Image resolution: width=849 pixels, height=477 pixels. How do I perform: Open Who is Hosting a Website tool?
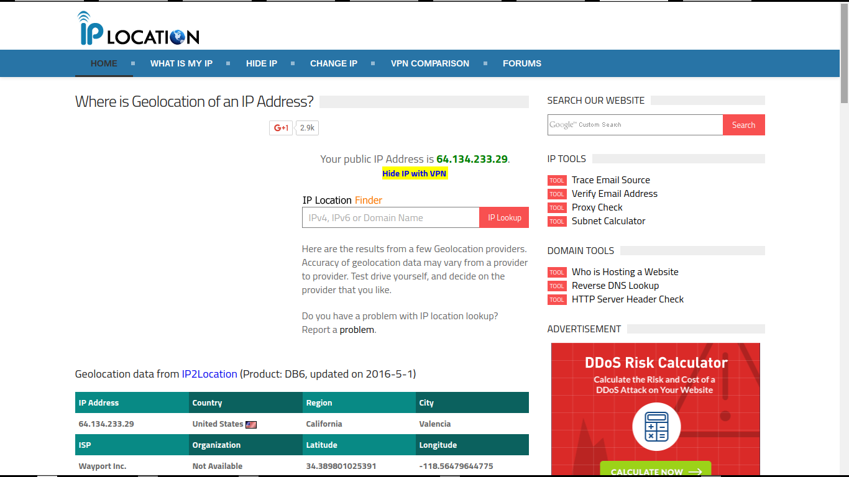pos(625,272)
